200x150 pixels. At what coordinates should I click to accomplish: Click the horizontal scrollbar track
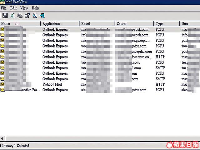click(x=102, y=138)
